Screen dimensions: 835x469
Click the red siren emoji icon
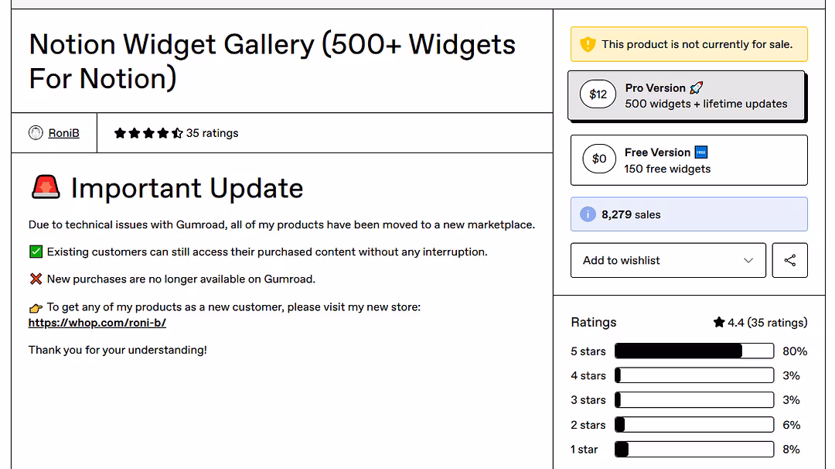coord(46,188)
